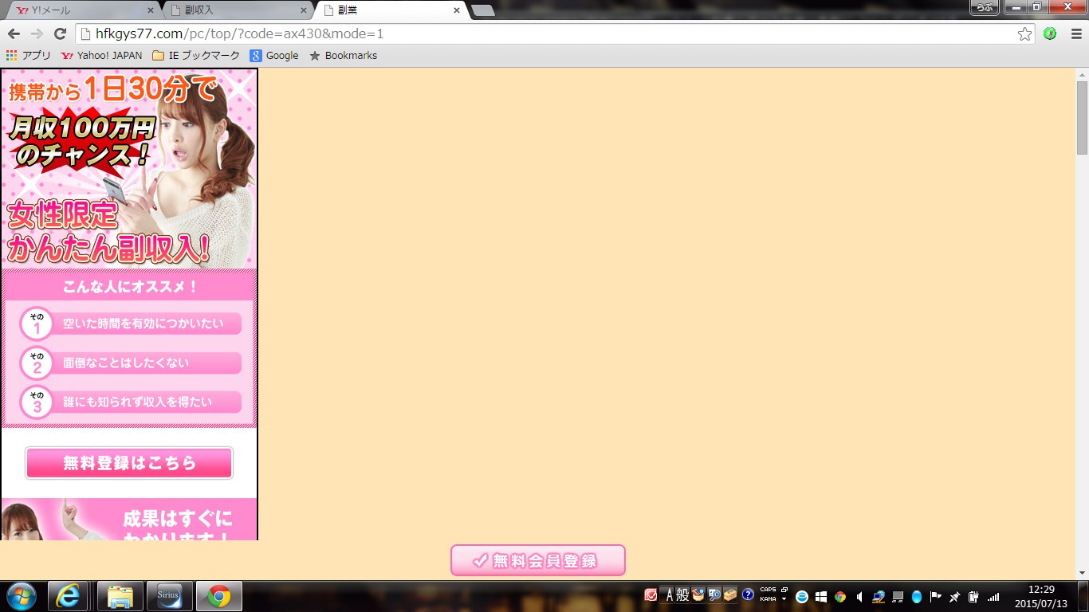Expand the IME language bar options arrow
This screenshot has height=612, width=1089.
[x=784, y=599]
